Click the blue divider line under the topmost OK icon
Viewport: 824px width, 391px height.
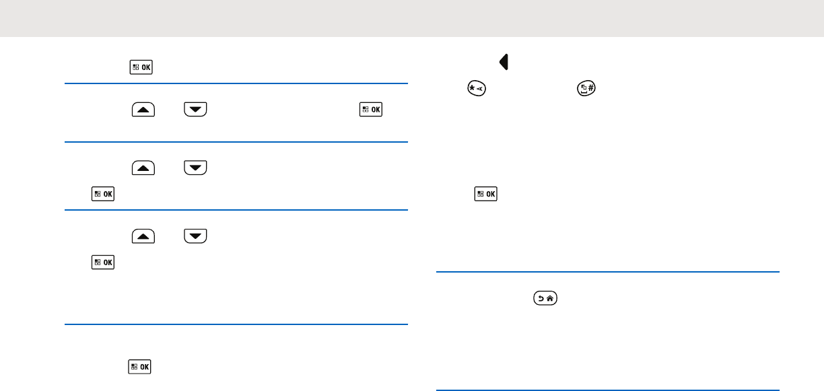pyautogui.click(x=236, y=83)
